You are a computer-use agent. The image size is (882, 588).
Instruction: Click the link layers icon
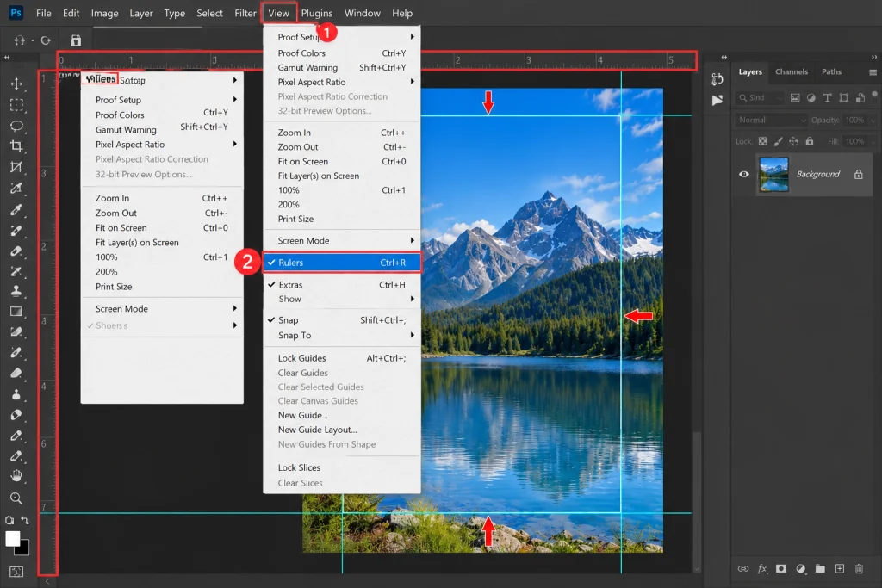point(743,569)
